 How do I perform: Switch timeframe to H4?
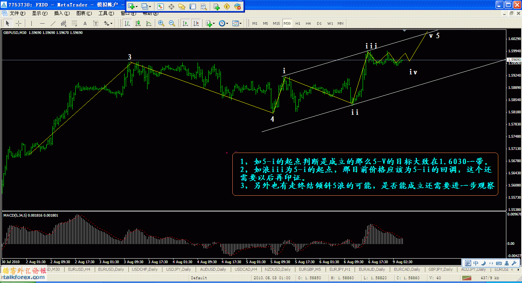tap(308, 23)
